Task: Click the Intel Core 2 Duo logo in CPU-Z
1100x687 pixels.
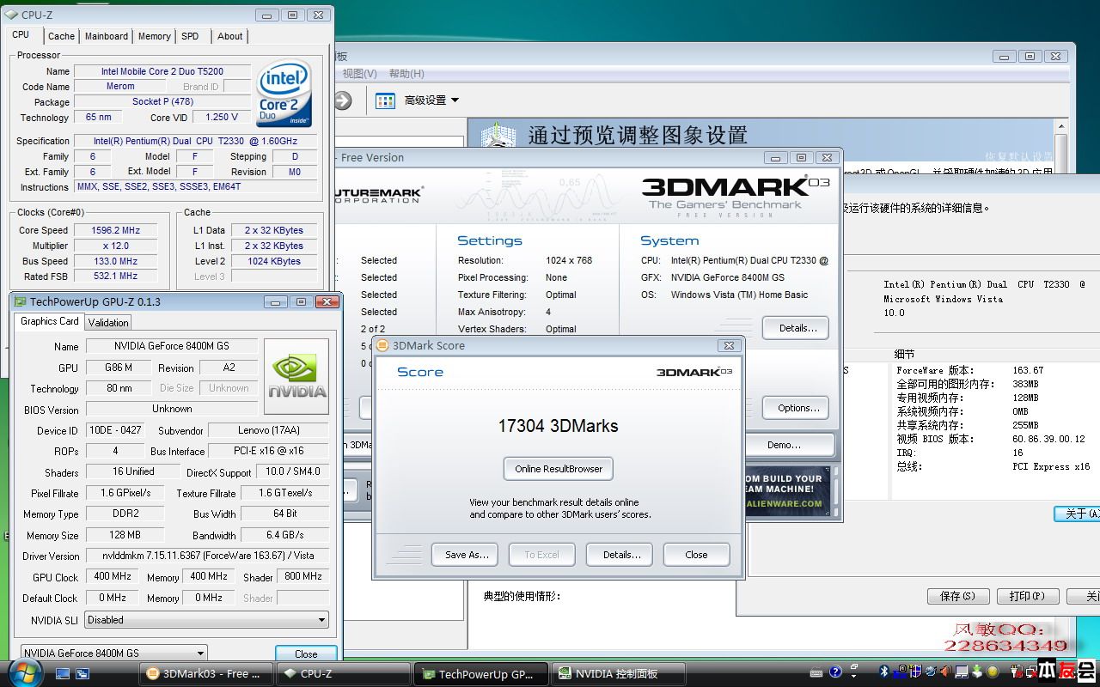Action: (x=284, y=93)
